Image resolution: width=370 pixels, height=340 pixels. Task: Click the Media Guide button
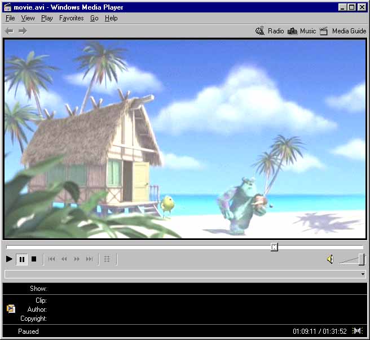[343, 31]
